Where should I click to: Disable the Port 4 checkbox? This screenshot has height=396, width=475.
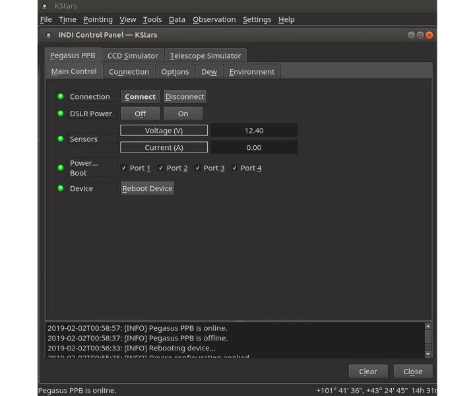235,168
